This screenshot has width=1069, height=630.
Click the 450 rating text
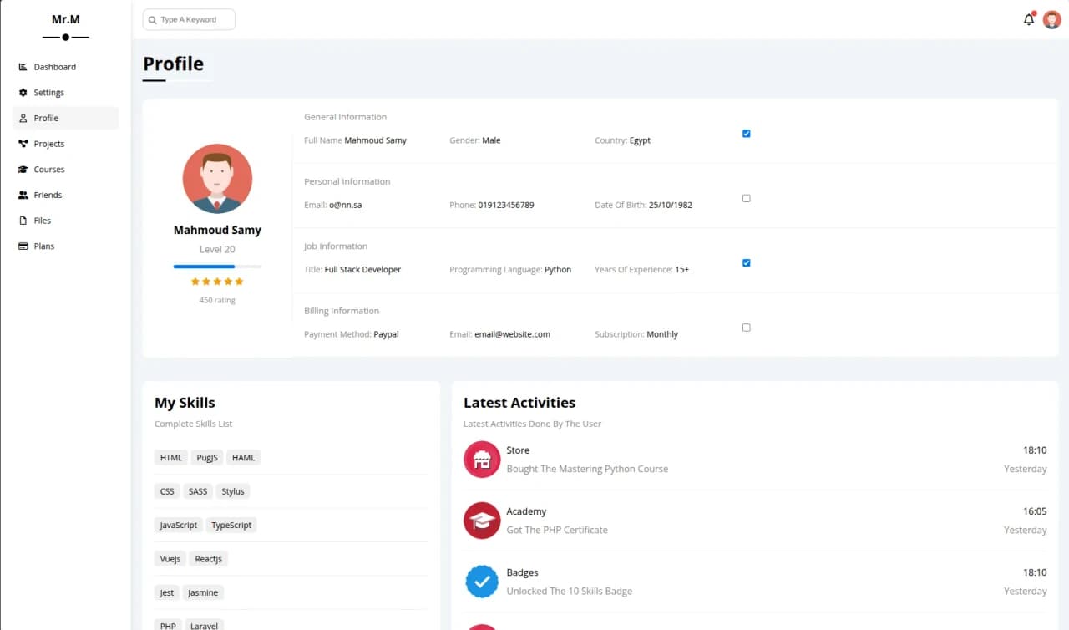click(x=217, y=300)
